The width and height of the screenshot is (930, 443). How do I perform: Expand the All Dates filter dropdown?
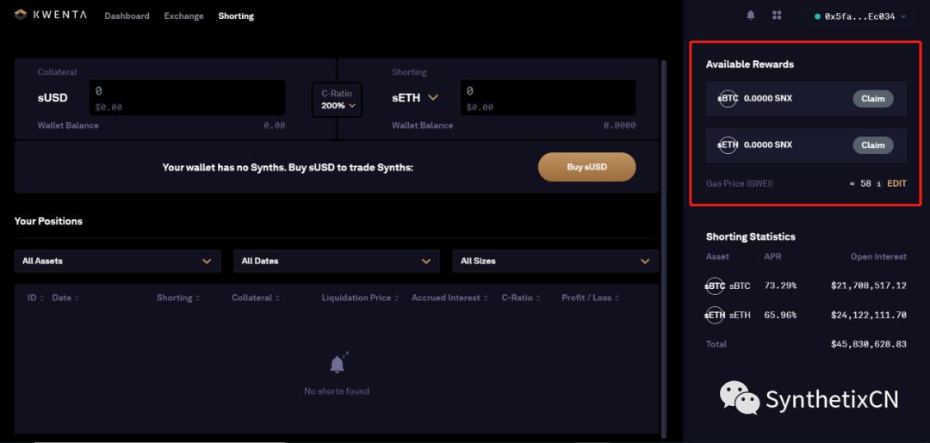tap(337, 261)
